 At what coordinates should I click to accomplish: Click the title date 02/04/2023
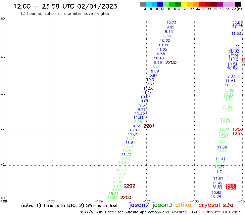click(97, 6)
